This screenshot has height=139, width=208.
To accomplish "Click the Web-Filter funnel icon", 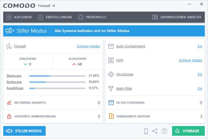I will pos(111,88).
